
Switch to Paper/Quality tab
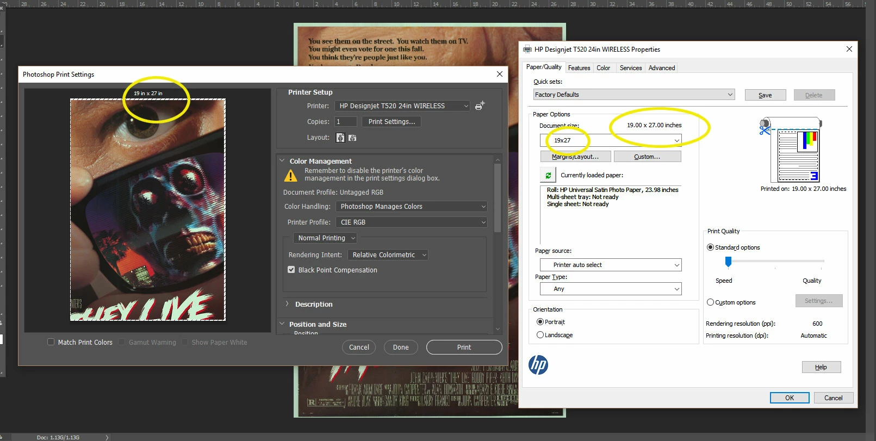(x=544, y=67)
